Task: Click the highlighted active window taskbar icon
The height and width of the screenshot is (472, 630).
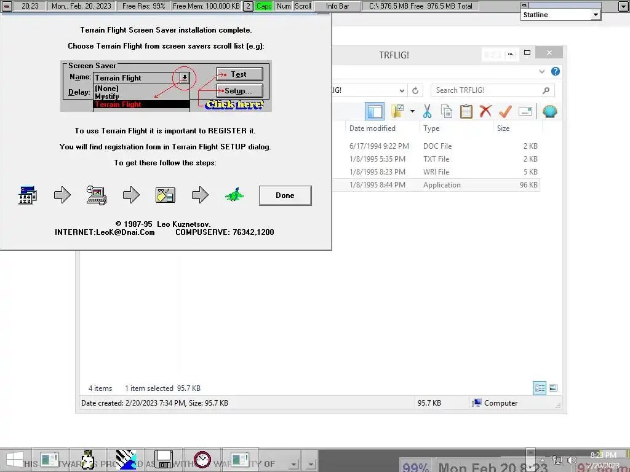Action: (x=241, y=460)
